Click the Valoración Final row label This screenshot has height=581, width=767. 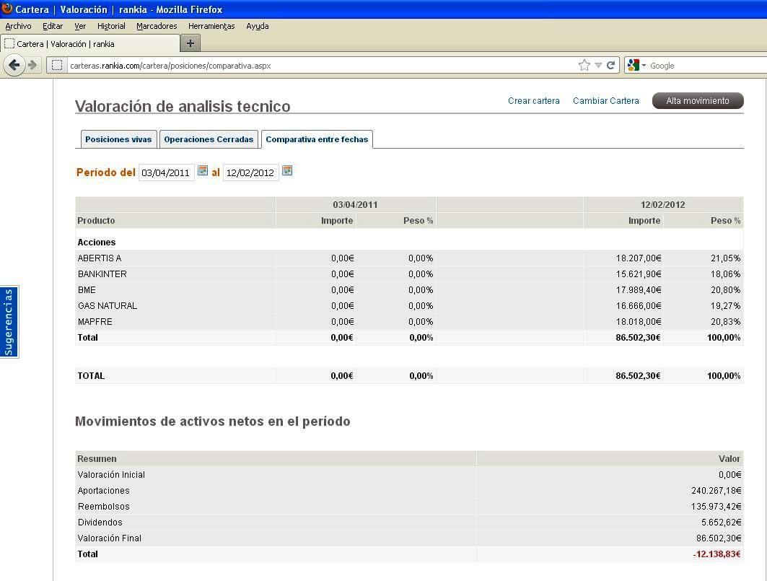pos(109,538)
